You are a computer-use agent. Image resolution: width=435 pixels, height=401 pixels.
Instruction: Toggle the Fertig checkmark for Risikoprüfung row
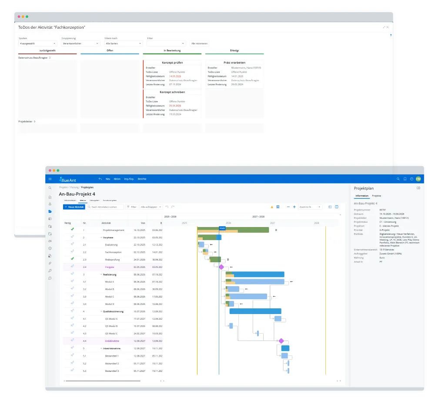point(72,259)
